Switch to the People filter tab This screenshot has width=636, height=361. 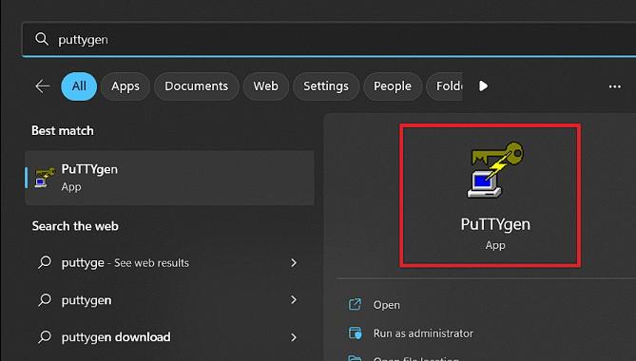point(393,86)
